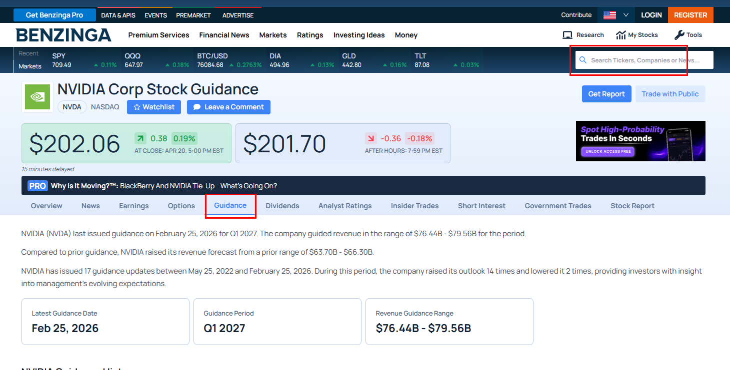Viewport: 730px width, 370px height.
Task: Open PREMARKET link
Action: pos(193,15)
